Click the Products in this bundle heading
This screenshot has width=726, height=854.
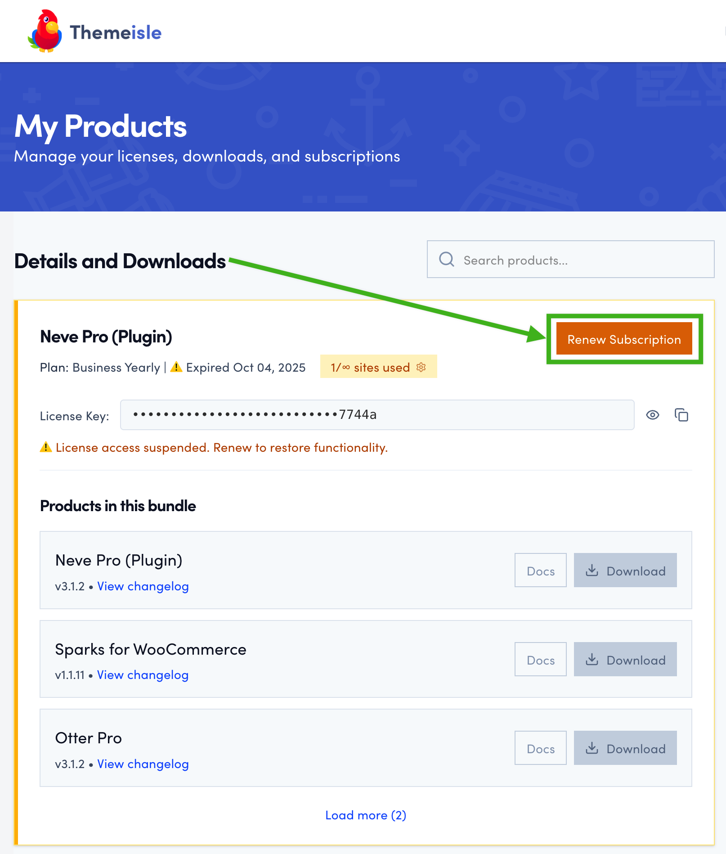click(118, 506)
